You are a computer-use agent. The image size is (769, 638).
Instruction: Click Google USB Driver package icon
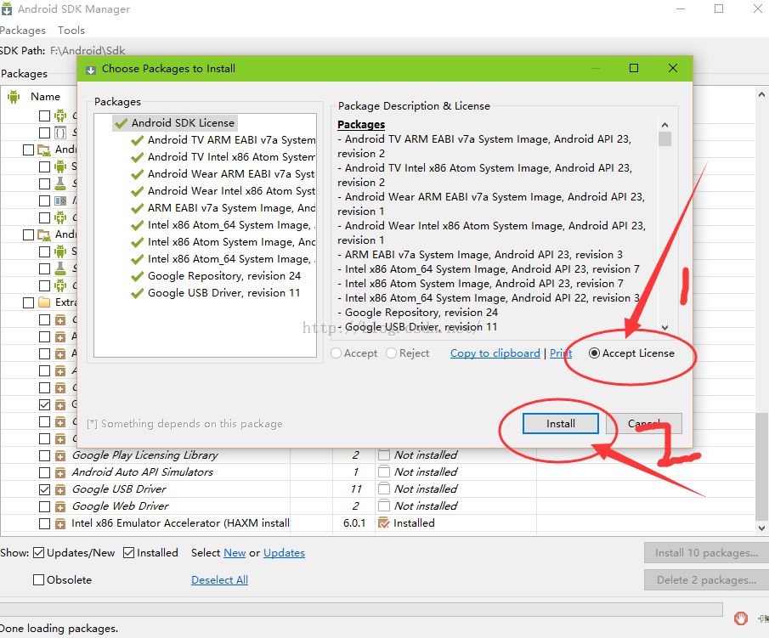(60, 490)
